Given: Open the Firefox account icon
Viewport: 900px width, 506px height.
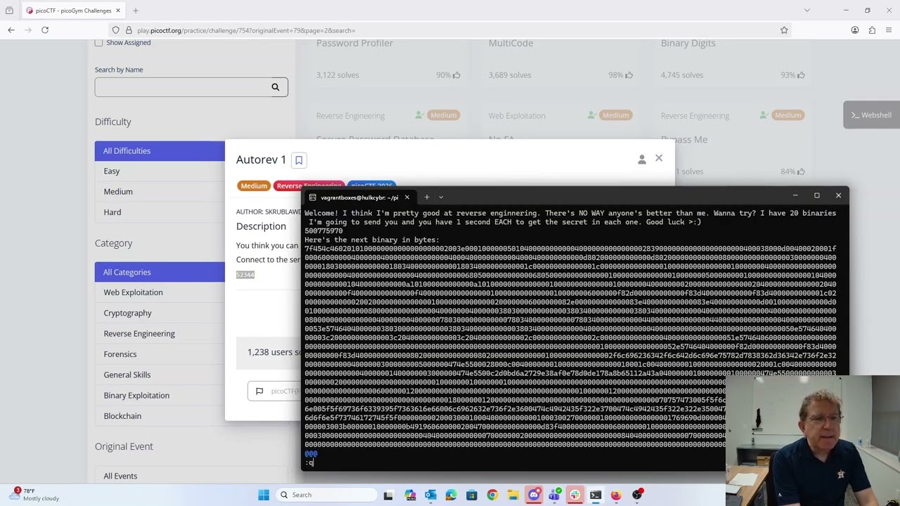Looking at the screenshot, I should point(855,30).
